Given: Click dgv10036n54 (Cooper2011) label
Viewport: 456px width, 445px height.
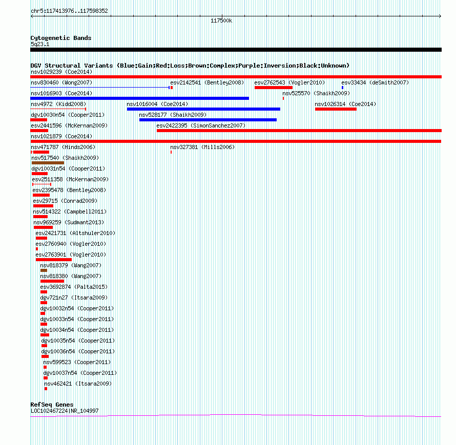Looking at the screenshot, I should [x=78, y=351].
